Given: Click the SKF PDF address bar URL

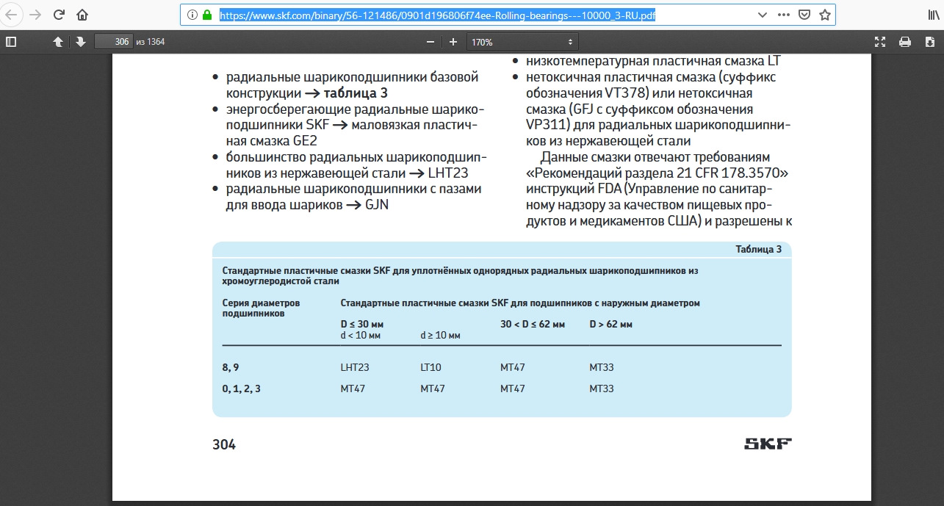Looking at the screenshot, I should coord(436,15).
